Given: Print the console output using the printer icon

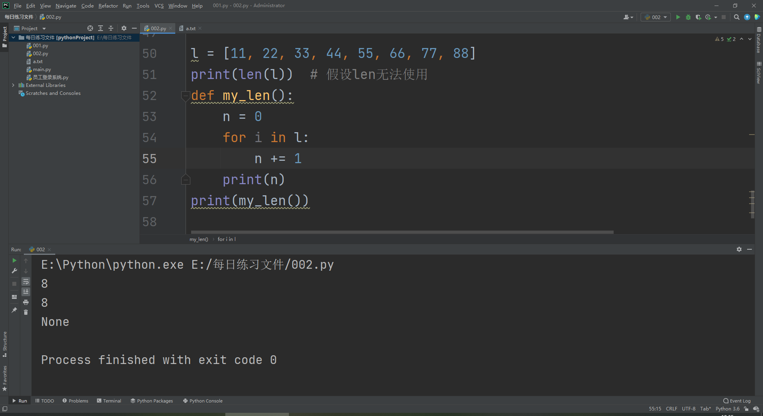Looking at the screenshot, I should [26, 302].
